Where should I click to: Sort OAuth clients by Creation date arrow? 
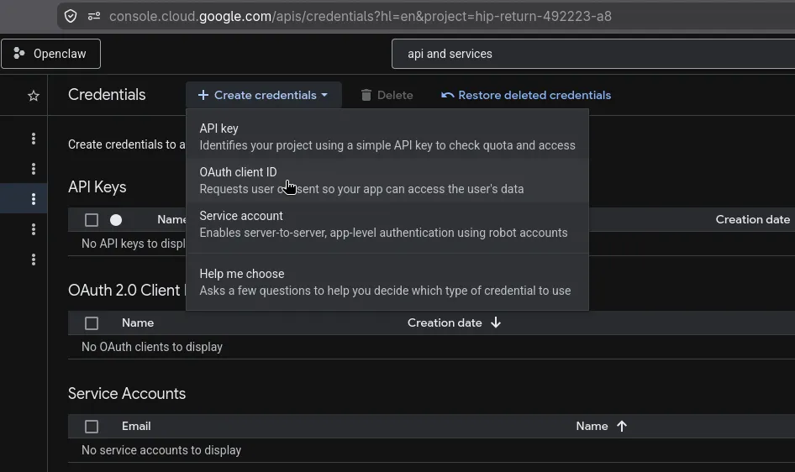[496, 323]
